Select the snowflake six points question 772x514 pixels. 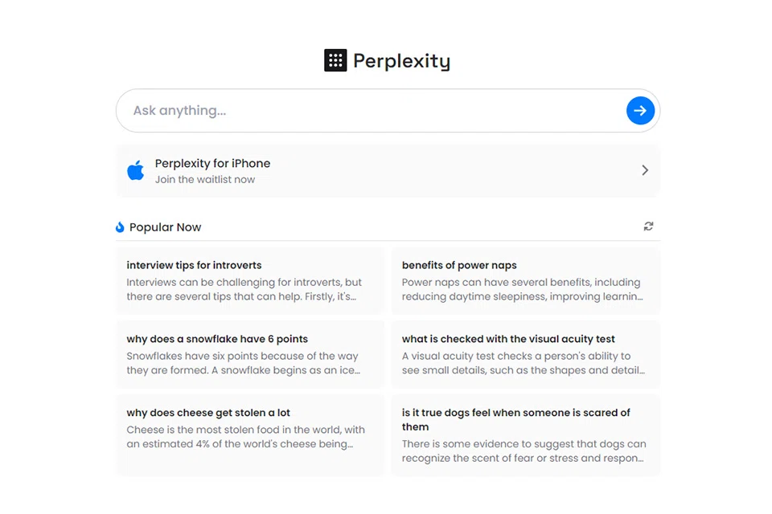click(250, 354)
